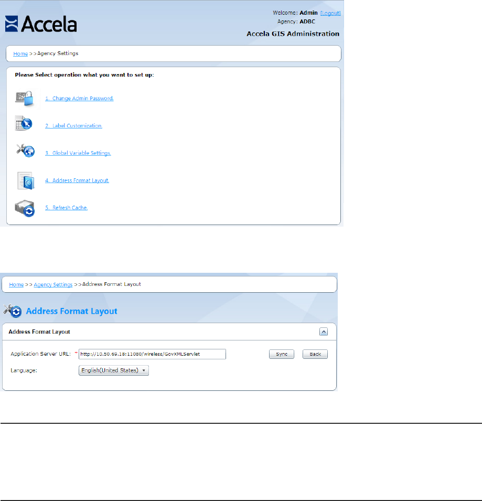Click the Address Format Layout blue heading
This screenshot has width=482, height=501.
[x=71, y=311]
